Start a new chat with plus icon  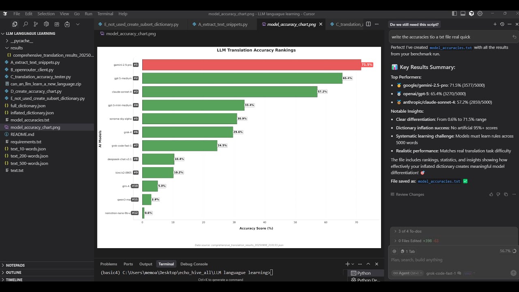pyautogui.click(x=495, y=24)
